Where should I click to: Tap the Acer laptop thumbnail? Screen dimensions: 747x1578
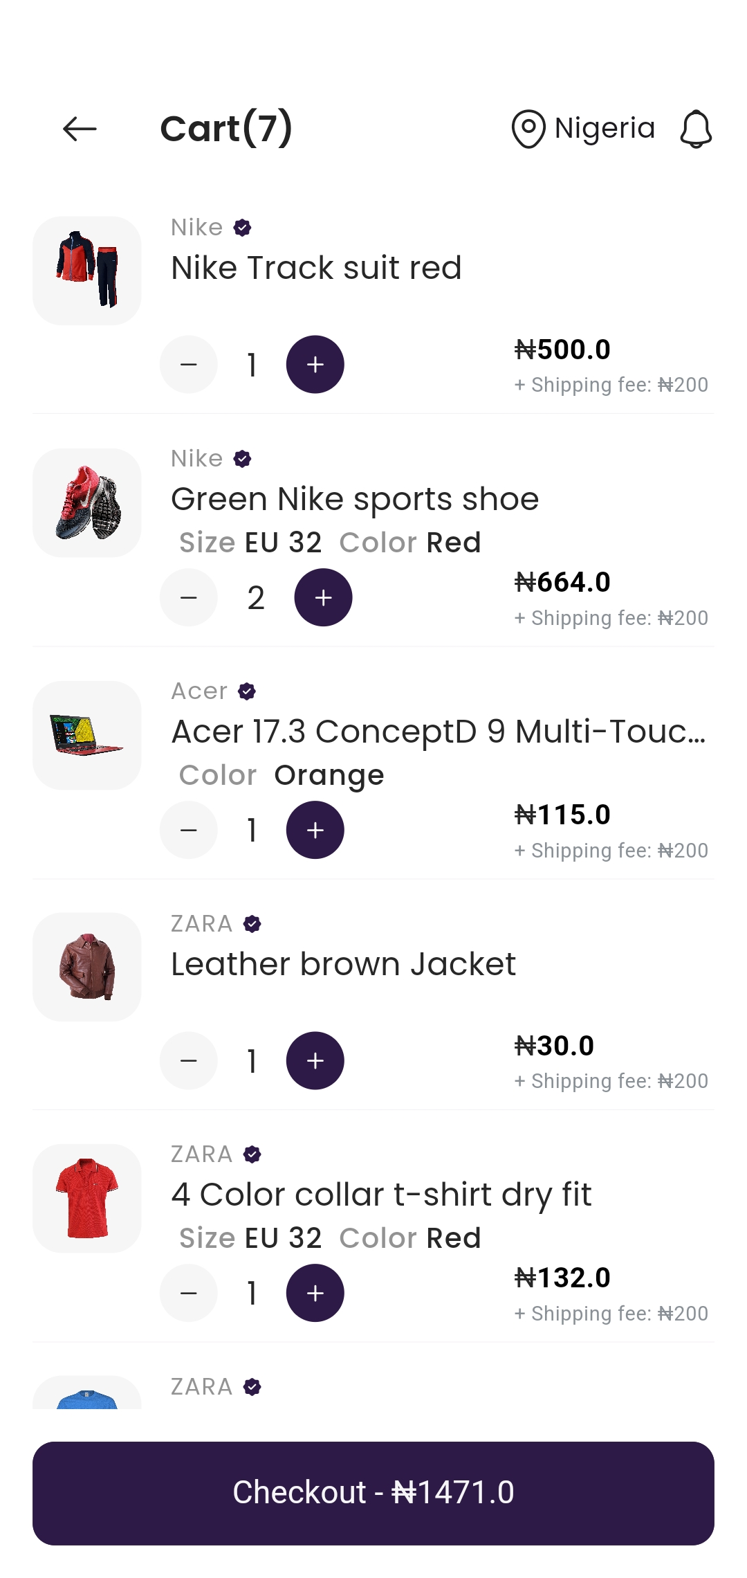(87, 735)
